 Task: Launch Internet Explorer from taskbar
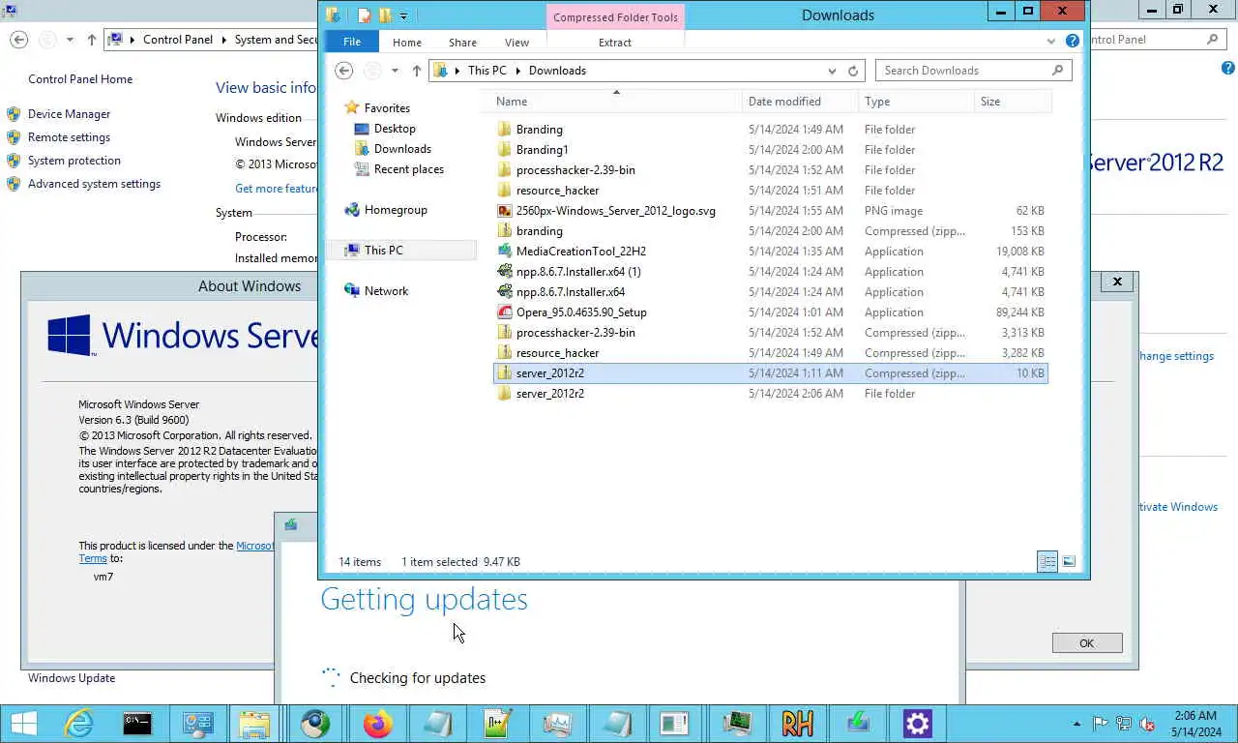click(x=78, y=724)
